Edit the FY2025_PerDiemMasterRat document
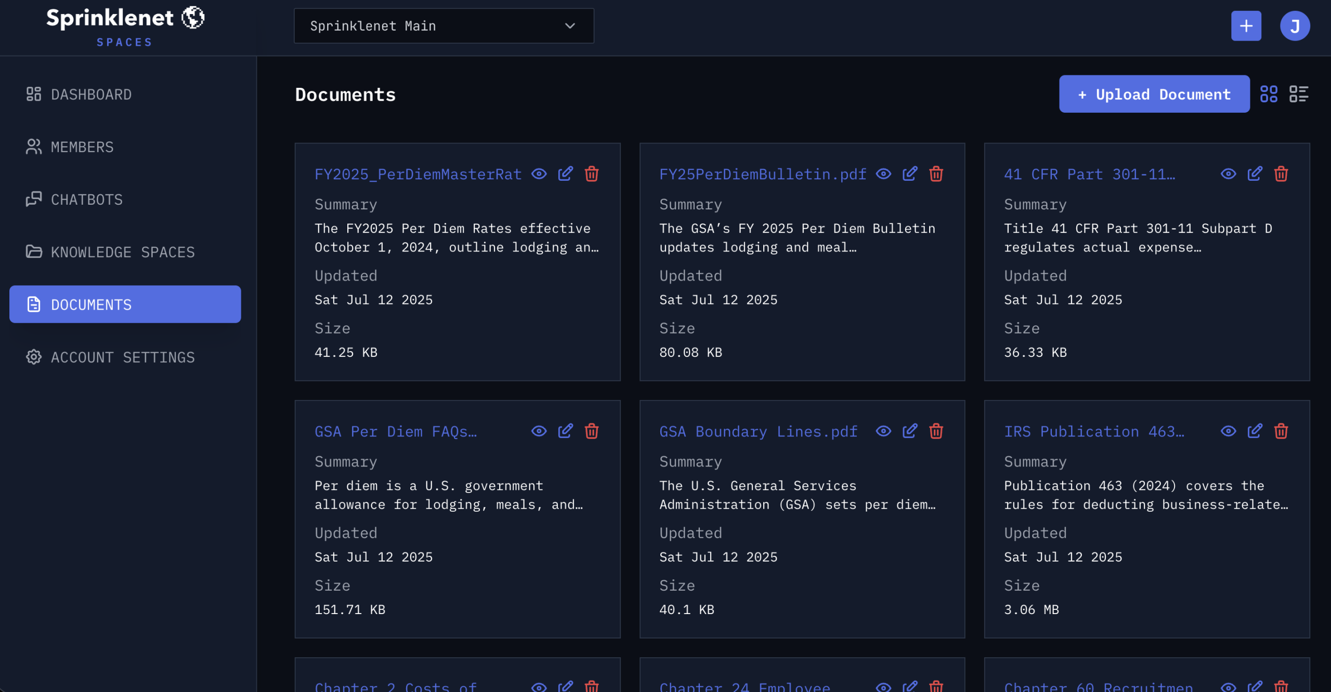This screenshot has height=692, width=1331. tap(566, 174)
